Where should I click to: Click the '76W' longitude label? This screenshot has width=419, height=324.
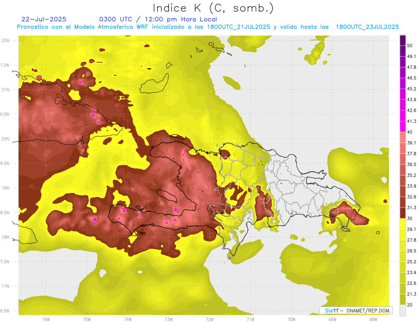[x=46, y=319]
